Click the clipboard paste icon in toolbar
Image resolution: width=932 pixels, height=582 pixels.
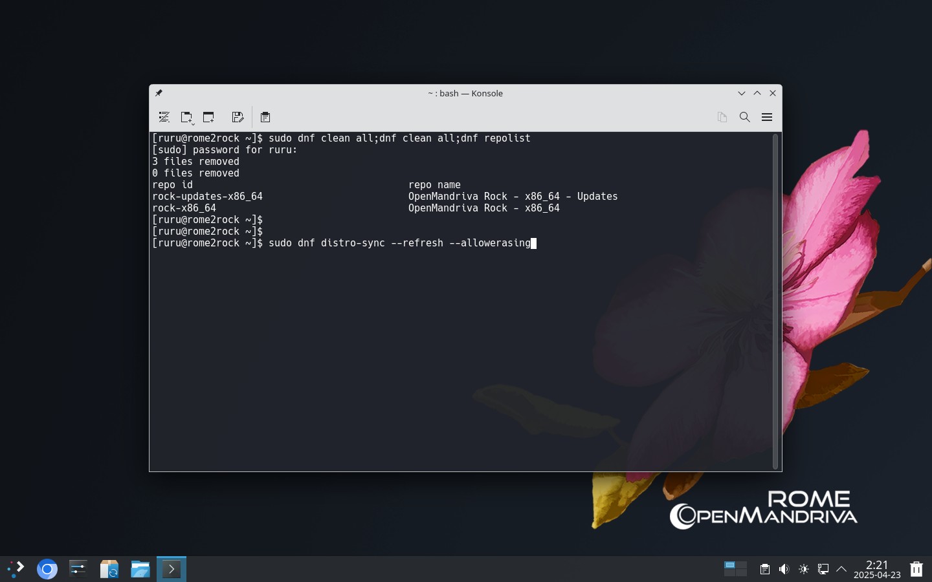point(265,117)
